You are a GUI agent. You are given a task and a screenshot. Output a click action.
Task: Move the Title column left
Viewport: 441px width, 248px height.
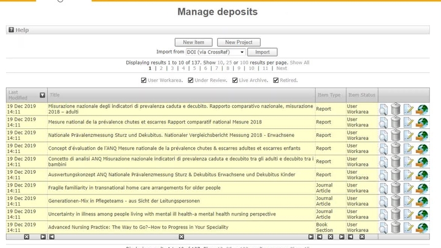coord(52,237)
